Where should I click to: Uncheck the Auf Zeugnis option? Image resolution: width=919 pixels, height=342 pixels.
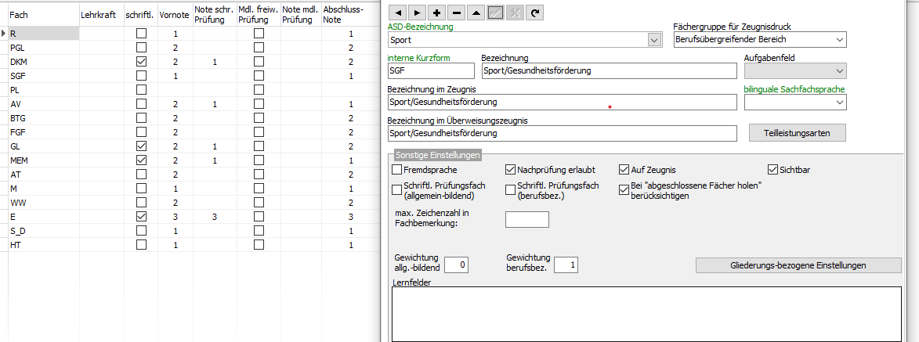(624, 170)
